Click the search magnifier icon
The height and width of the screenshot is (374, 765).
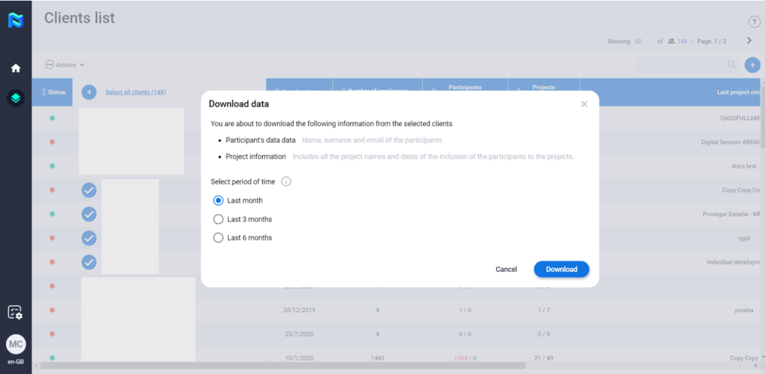pyautogui.click(x=733, y=65)
